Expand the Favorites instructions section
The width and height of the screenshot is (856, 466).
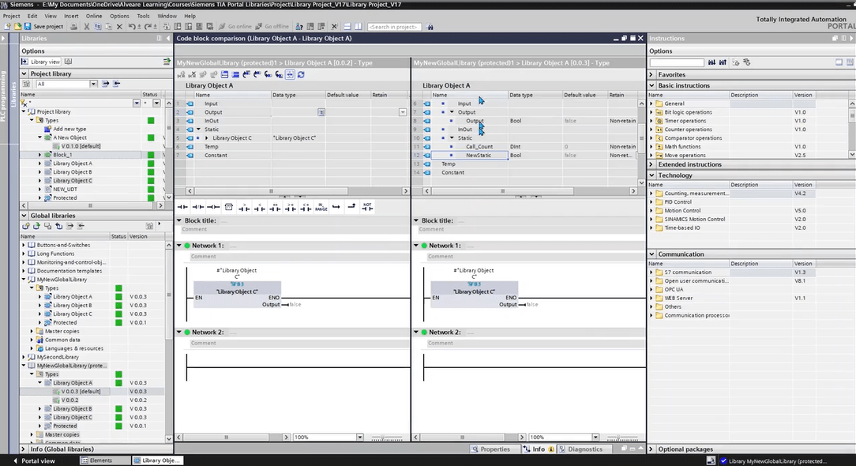pos(651,75)
